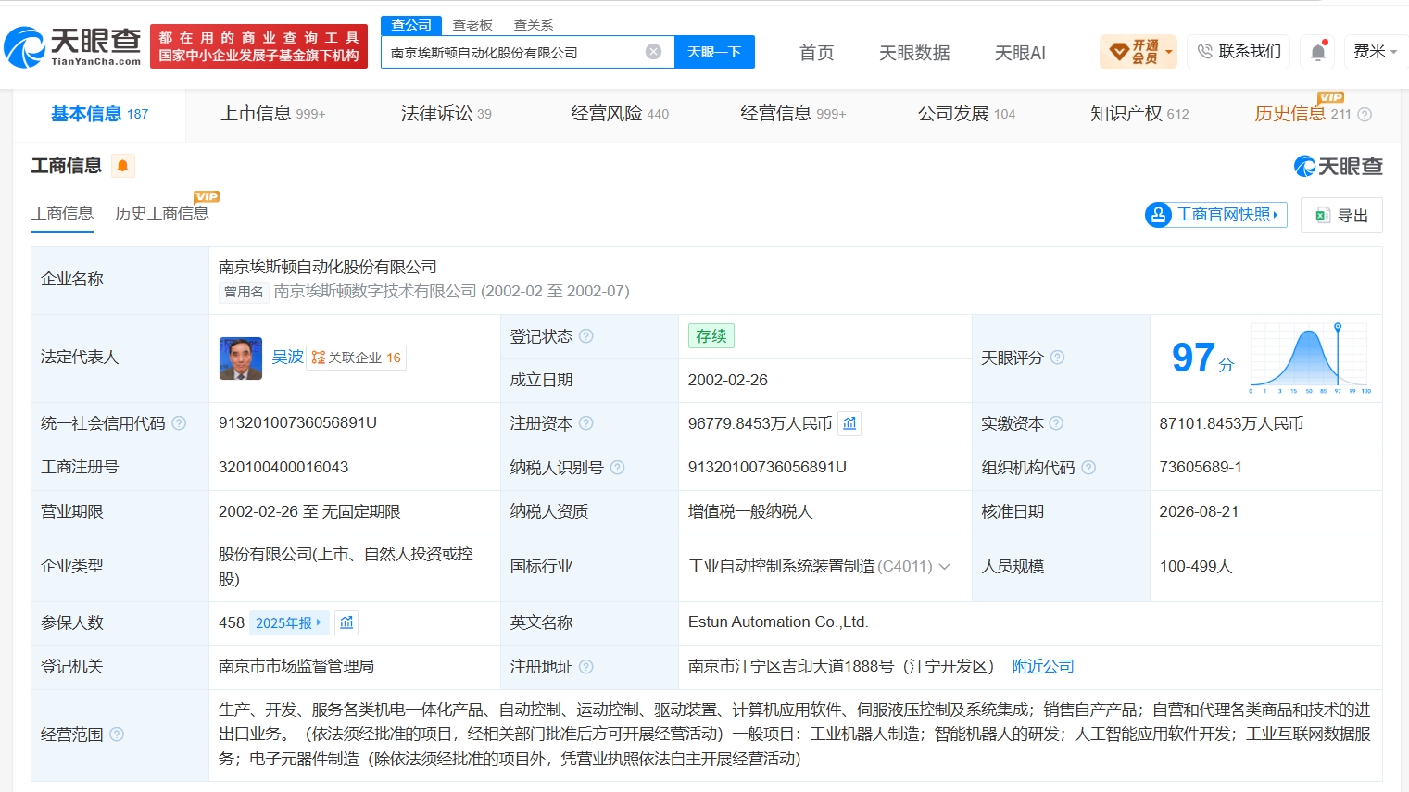Viewport: 1409px width, 792px height.
Task: Click the legal representative 吴波 photo
Action: 241,358
